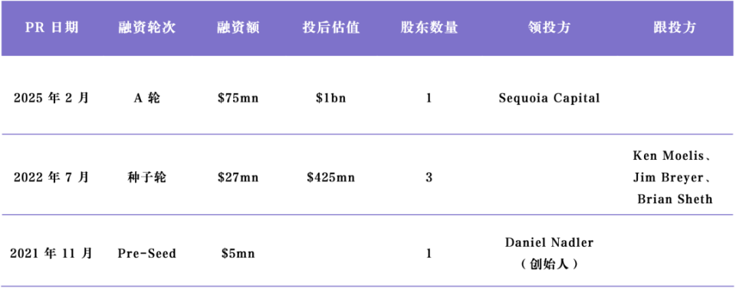736x289 pixels.
Task: Click the Daniel Nadler lead investor cell
Action: (549, 253)
